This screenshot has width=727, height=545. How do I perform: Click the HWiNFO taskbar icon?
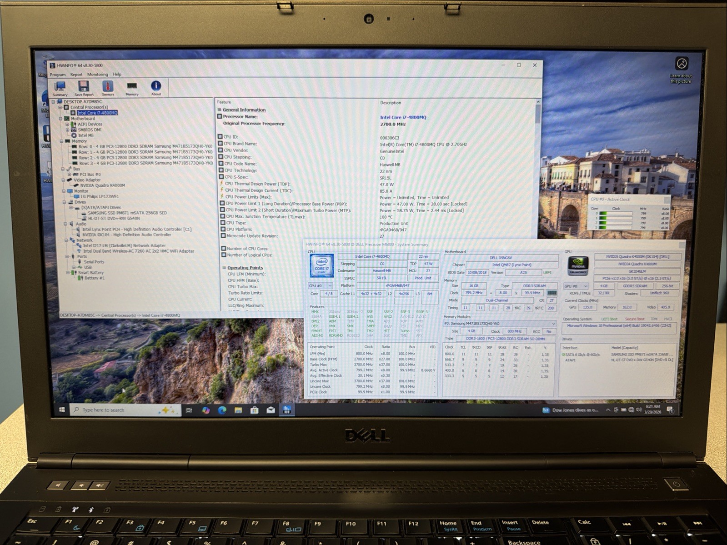tap(287, 410)
